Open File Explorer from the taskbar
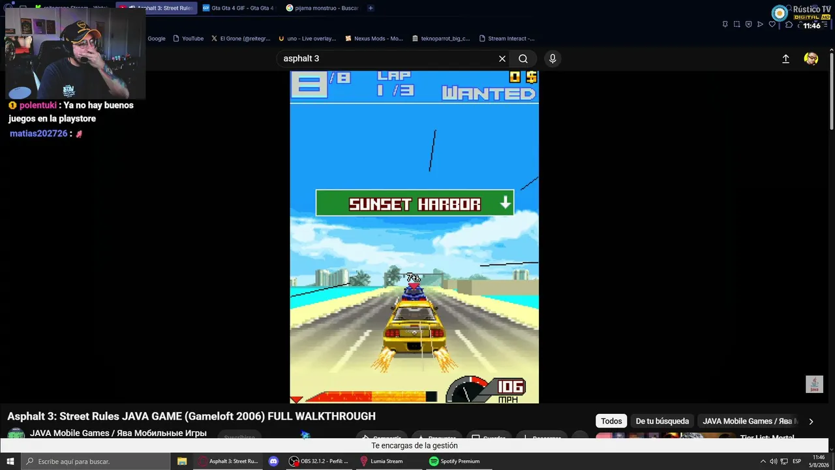 point(182,462)
